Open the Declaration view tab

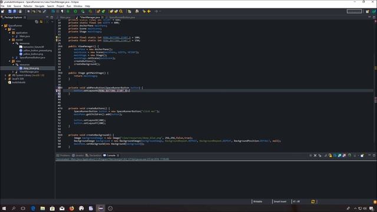94,155
